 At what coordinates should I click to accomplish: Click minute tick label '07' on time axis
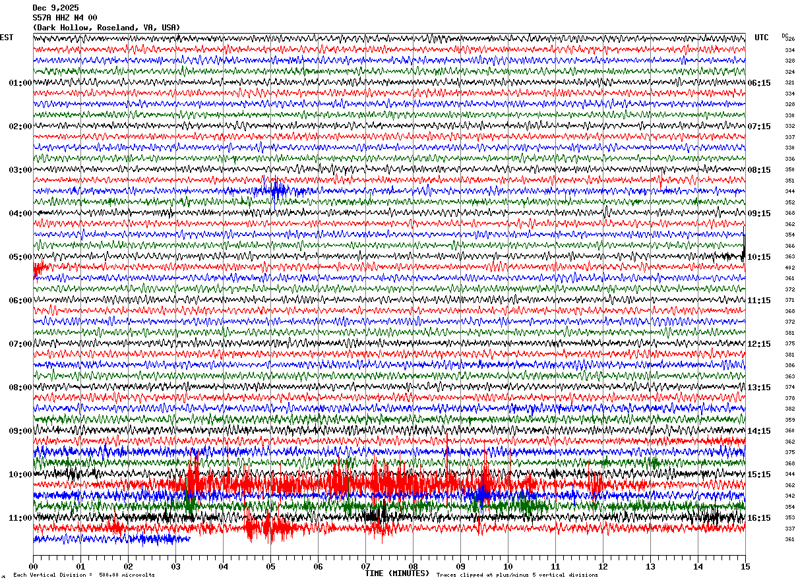365,567
